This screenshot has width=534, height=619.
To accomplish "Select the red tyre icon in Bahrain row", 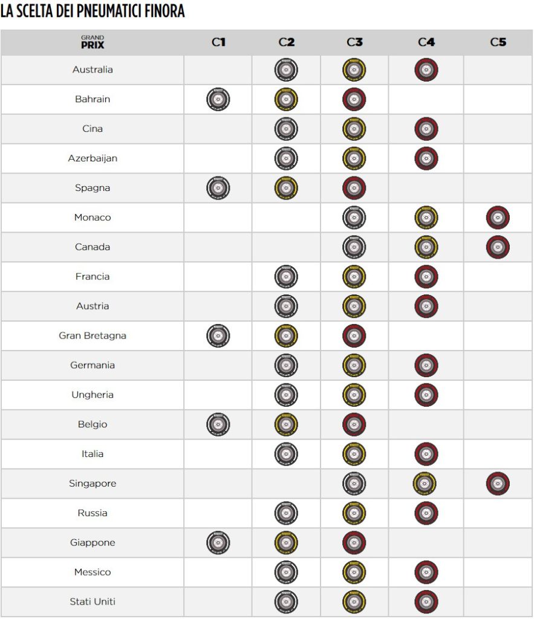I will (354, 99).
